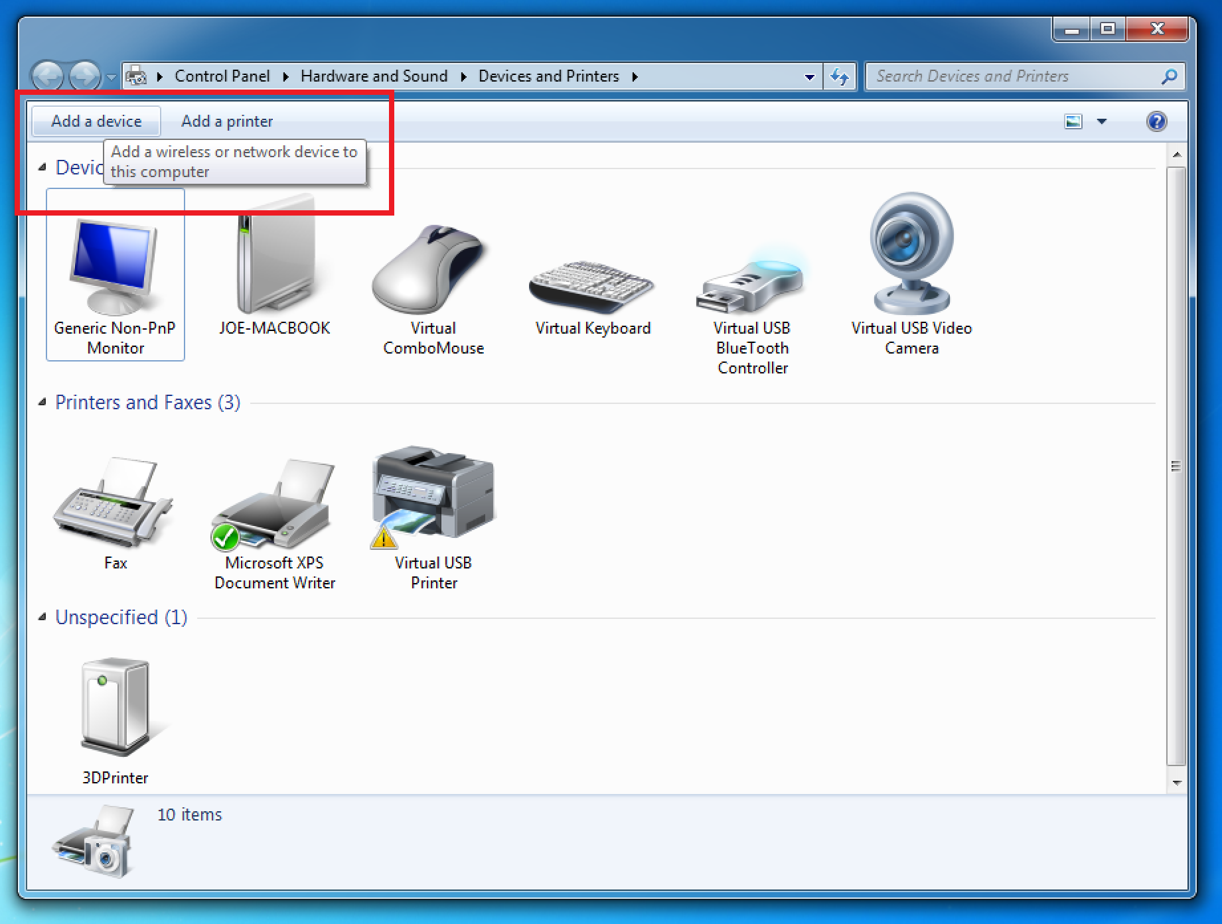This screenshot has width=1222, height=924.
Task: Click the change your view icon
Action: (x=1073, y=121)
